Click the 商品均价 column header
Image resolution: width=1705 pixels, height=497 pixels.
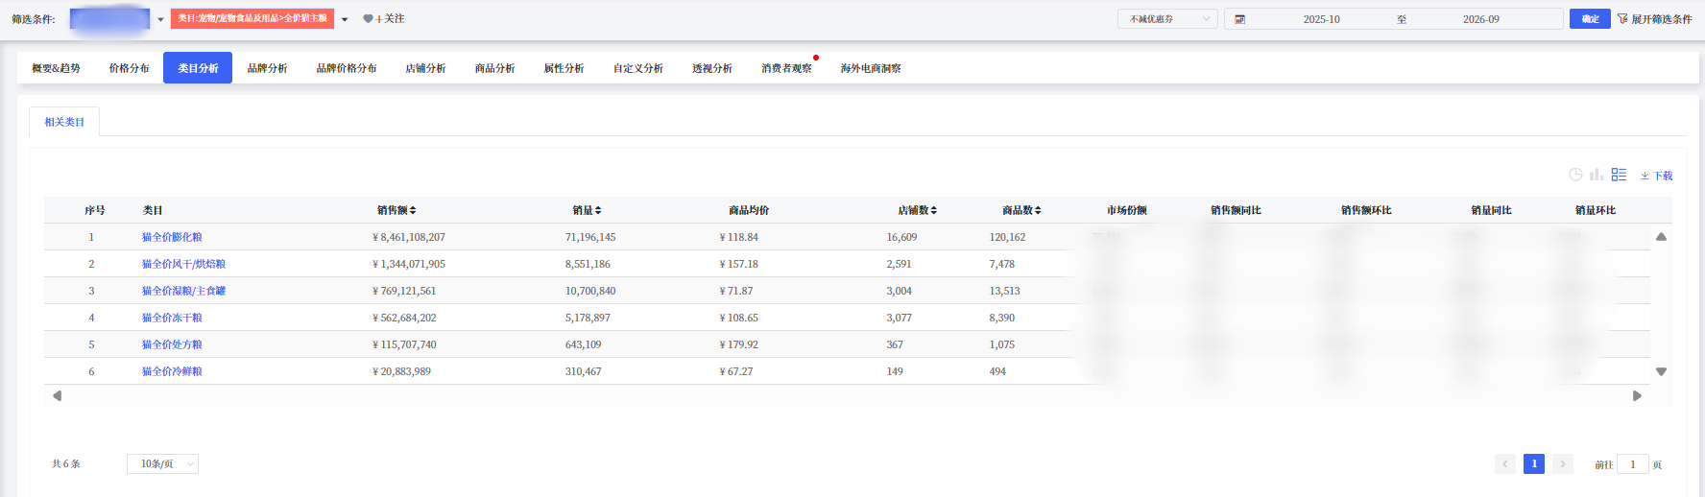click(x=749, y=210)
